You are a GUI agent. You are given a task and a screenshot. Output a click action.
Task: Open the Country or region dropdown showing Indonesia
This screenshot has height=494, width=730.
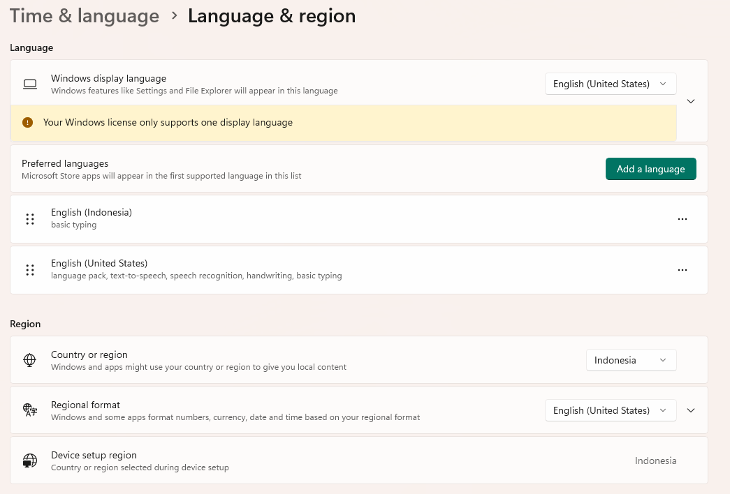[x=631, y=360]
